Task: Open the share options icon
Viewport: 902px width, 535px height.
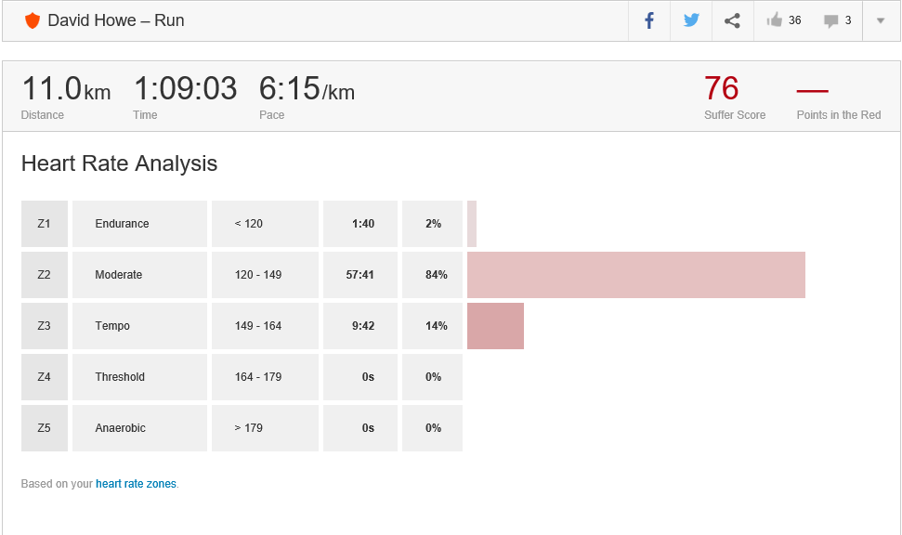Action: click(732, 20)
